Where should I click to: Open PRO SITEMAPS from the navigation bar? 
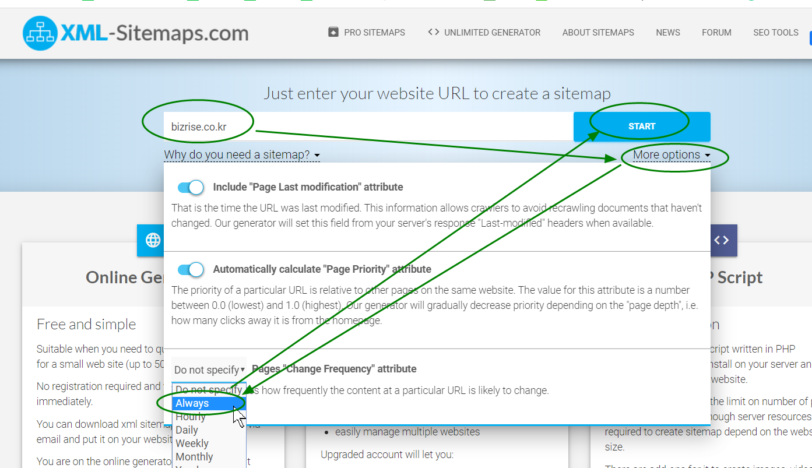(367, 33)
